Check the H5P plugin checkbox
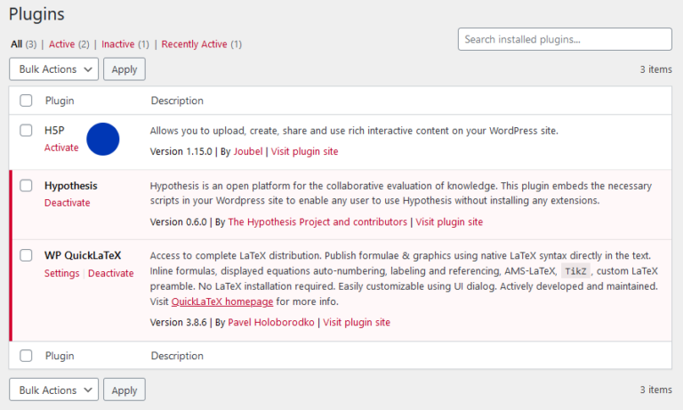 [26, 131]
